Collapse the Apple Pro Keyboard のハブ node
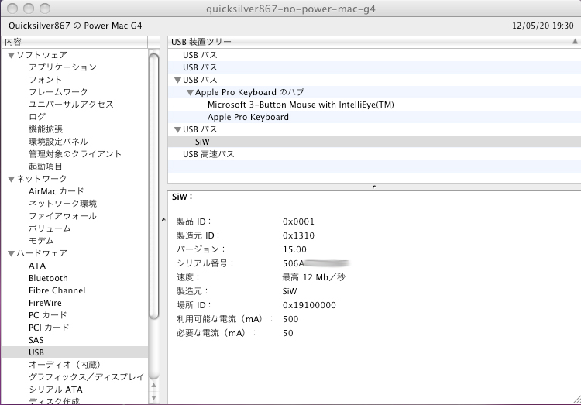This screenshot has height=405, width=581. 190,92
